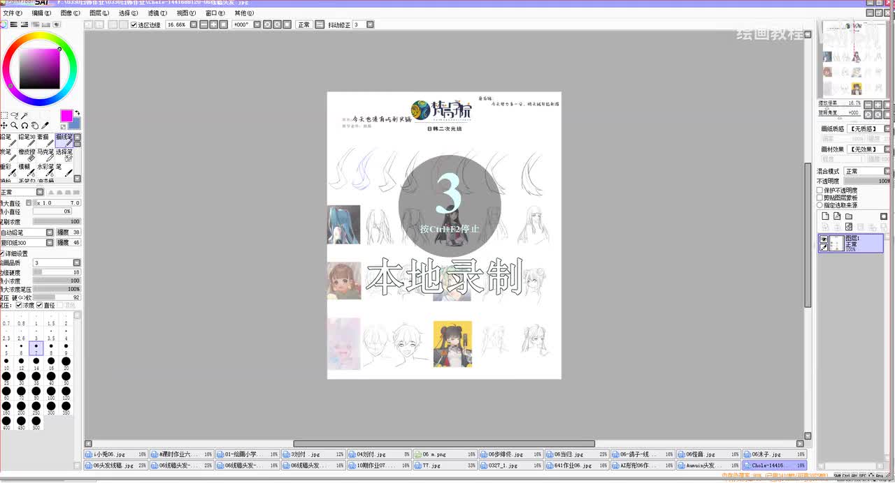The height and width of the screenshot is (483, 895).
Task: Click the zoom in button in top toolbar
Action: [213, 24]
